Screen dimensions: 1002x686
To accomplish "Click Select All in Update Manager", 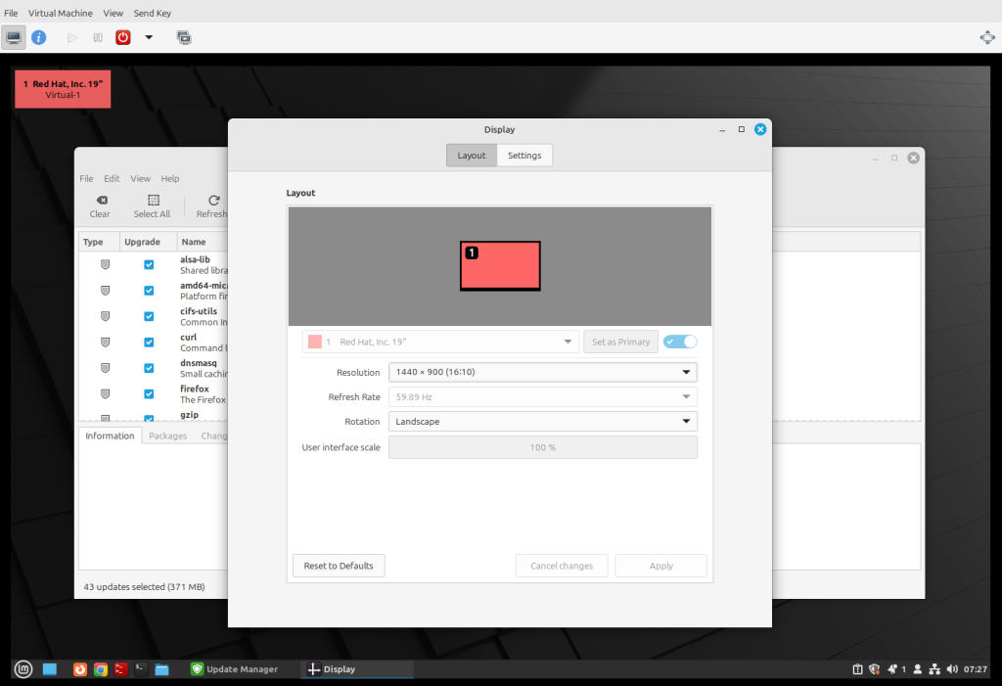I will click(x=152, y=206).
